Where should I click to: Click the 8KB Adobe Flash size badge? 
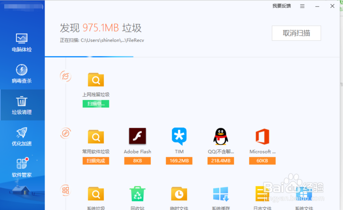138,161
